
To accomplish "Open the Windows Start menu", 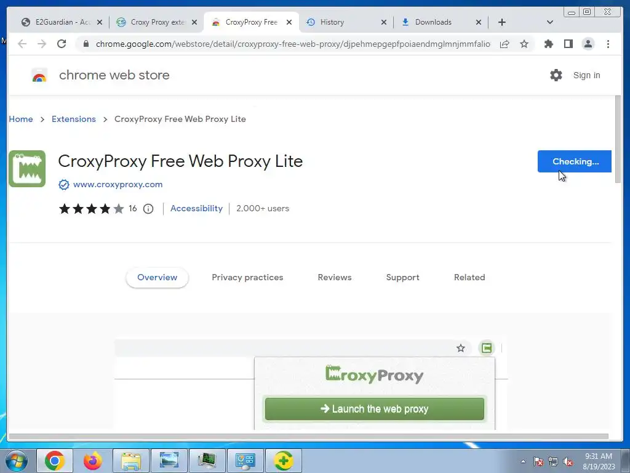I will pyautogui.click(x=17, y=461).
